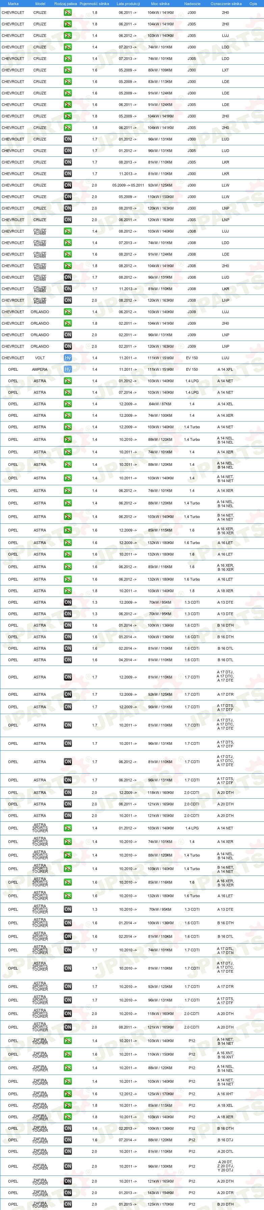Select the AMPERA model cell

coord(40,369)
